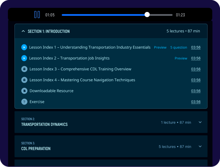The width and height of the screenshot is (220, 167).
Task: Expand Section 3 CDL Preparation chevron
Action: pyautogui.click(x=200, y=146)
